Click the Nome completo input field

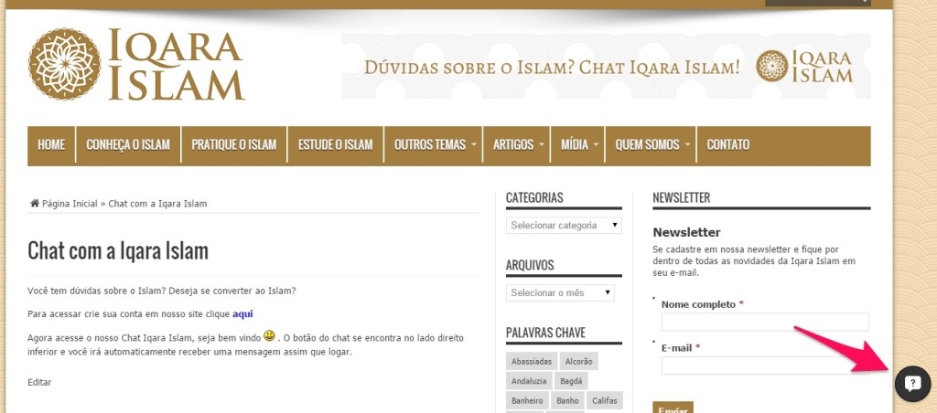[764, 322]
